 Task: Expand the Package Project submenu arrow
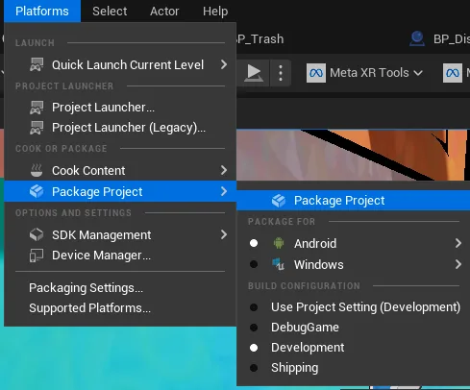coord(224,191)
